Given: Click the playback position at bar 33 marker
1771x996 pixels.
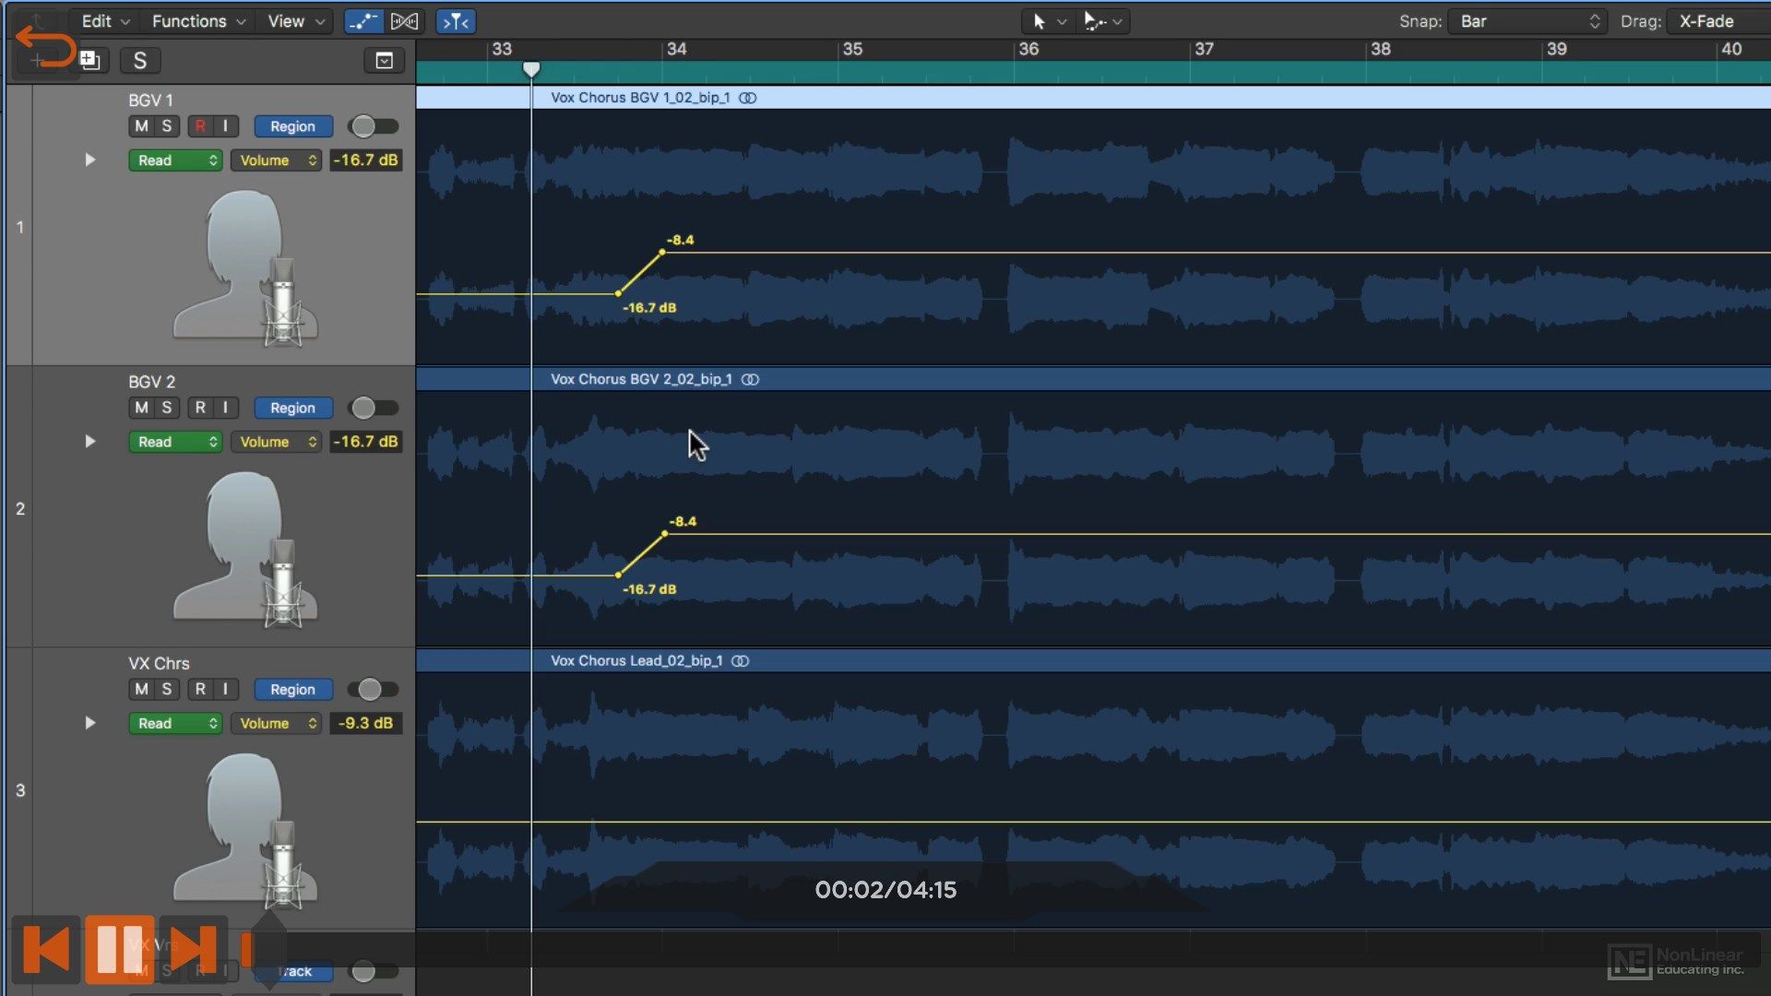Looking at the screenshot, I should click(530, 70).
